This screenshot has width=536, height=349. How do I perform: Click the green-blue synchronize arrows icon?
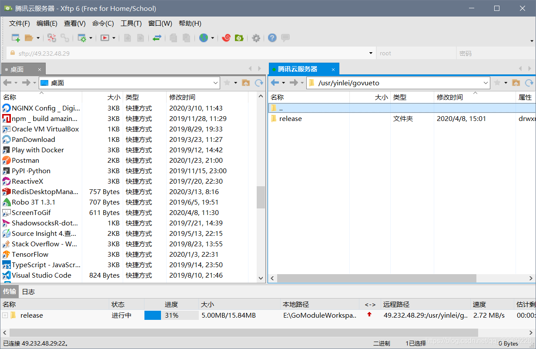[x=157, y=38]
